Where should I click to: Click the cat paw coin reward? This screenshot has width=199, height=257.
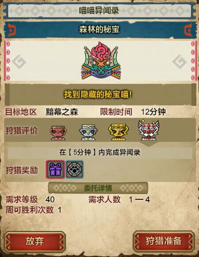click(74, 169)
